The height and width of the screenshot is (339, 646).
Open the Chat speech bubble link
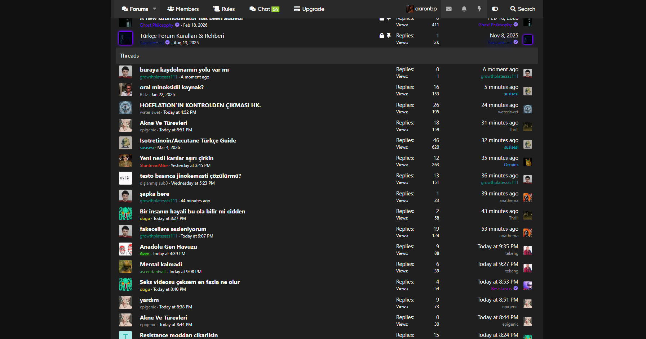[264, 9]
